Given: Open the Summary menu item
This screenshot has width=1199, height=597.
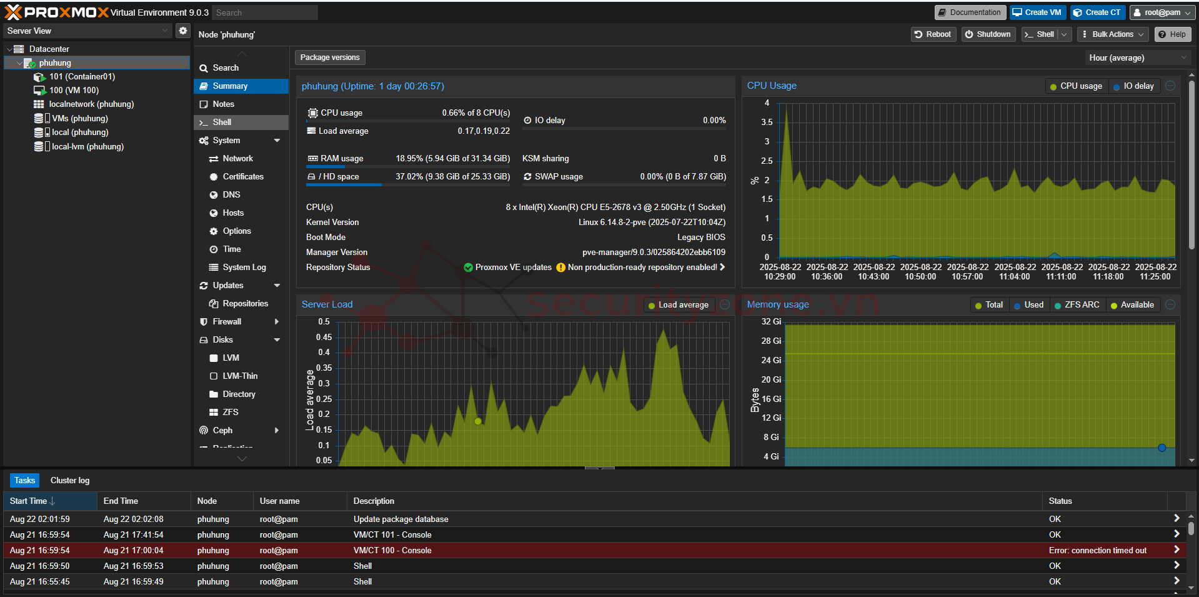Looking at the screenshot, I should (241, 86).
